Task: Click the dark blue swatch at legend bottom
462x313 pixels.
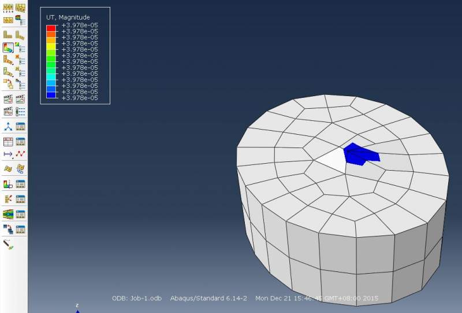Action: (51, 95)
